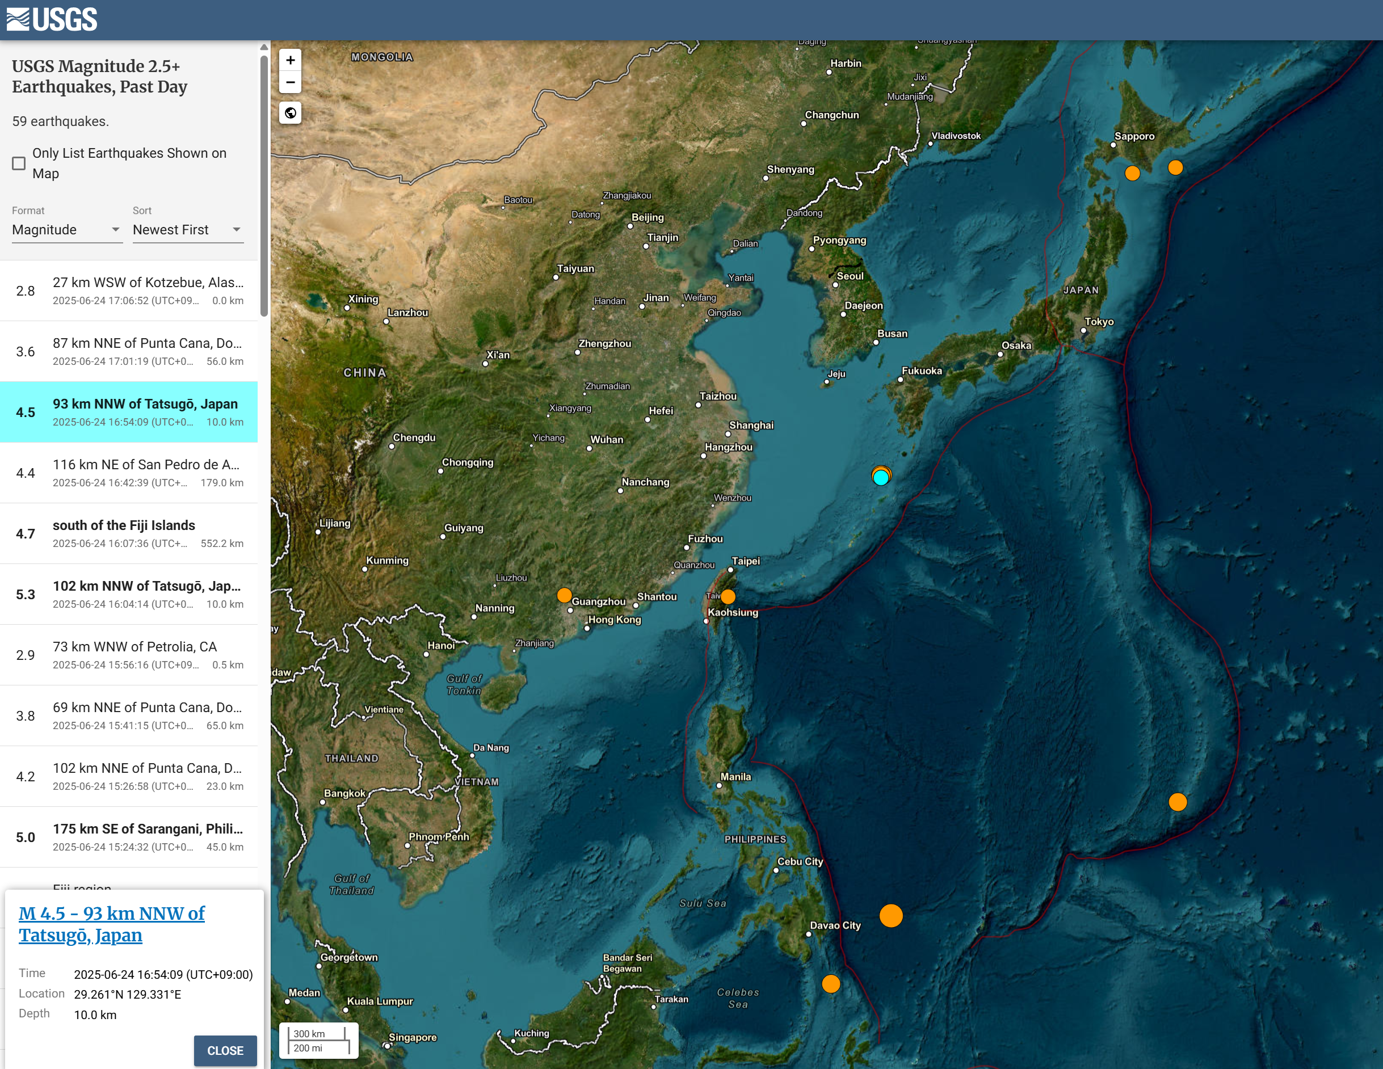Image resolution: width=1383 pixels, height=1069 pixels.
Task: Open the Sort dropdown showing Newest First
Action: pos(188,230)
